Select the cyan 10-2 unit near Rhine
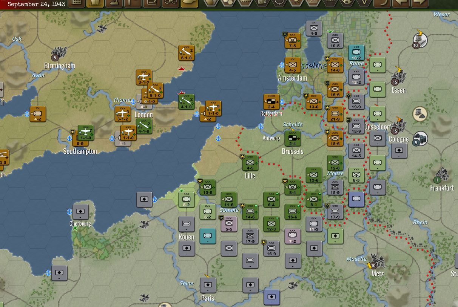The image size is (458, 307). (356, 53)
